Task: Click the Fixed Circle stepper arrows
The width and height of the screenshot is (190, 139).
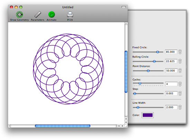Action: point(180,52)
